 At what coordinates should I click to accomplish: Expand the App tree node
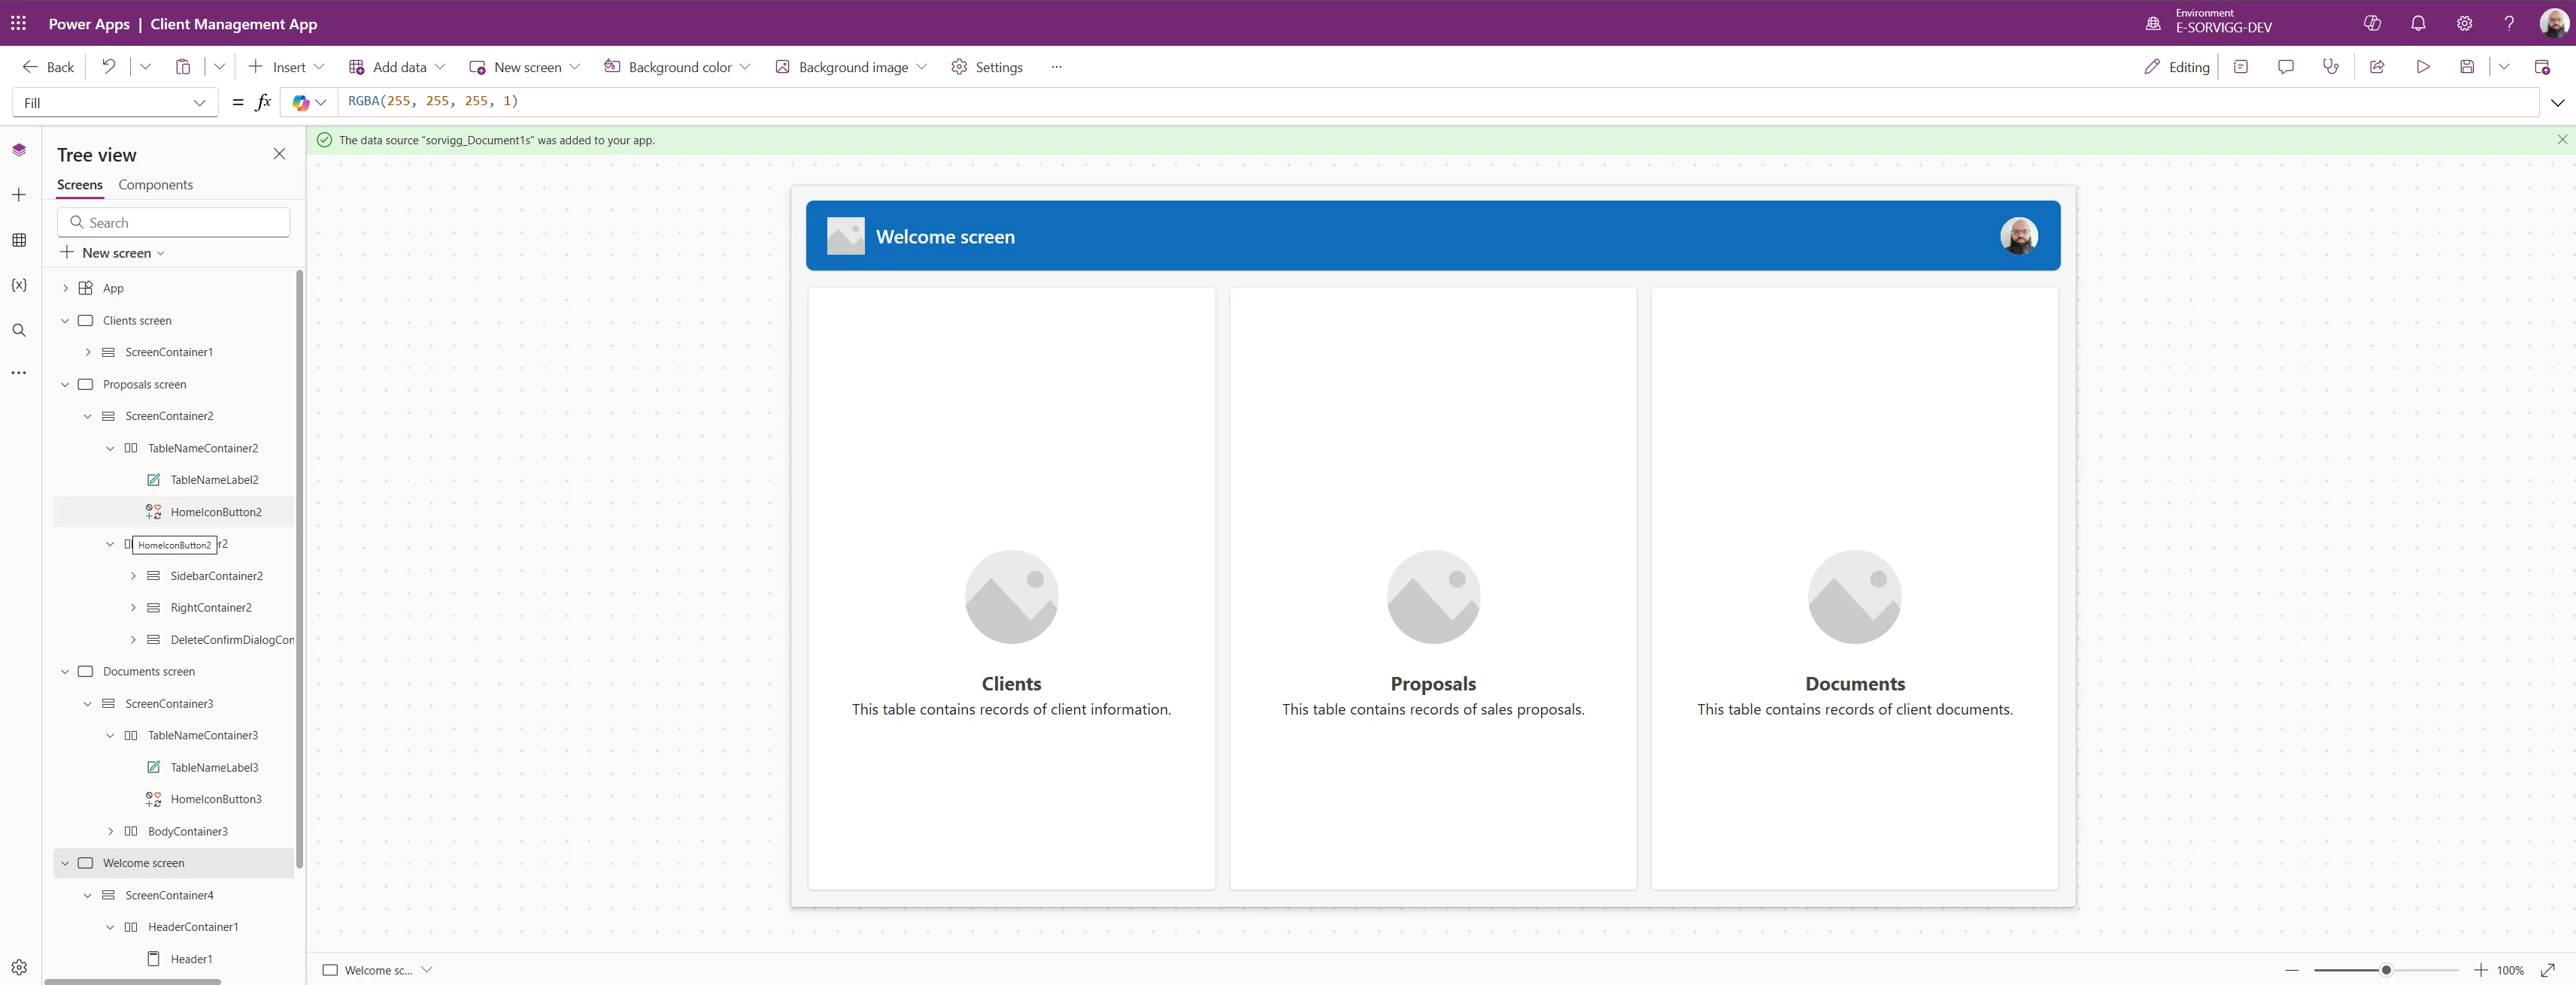65,289
